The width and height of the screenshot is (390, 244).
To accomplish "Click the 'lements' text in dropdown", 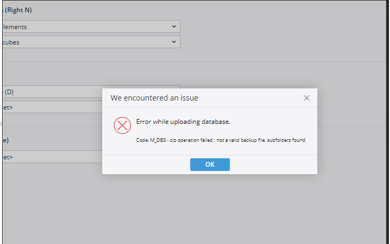I will click(x=15, y=27).
